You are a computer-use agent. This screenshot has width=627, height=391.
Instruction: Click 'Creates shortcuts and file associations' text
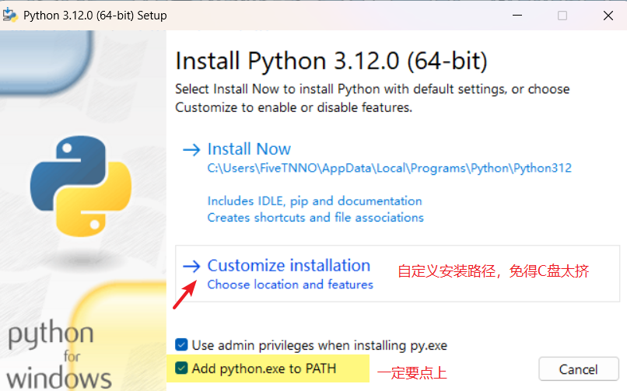pos(316,218)
